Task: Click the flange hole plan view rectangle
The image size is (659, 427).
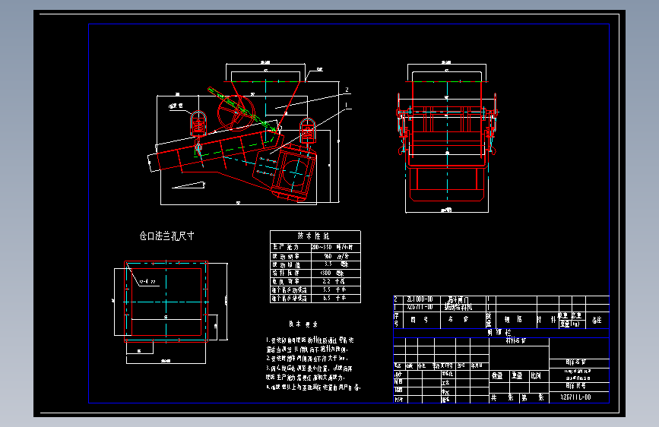Action: [166, 302]
